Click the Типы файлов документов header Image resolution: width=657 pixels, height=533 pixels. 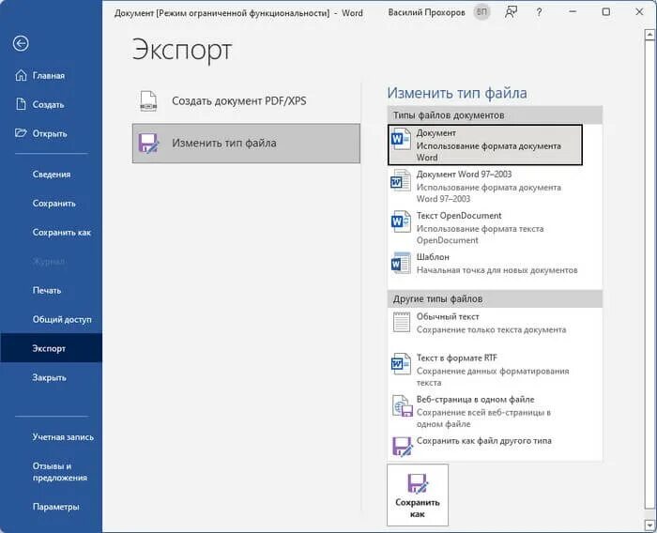pos(495,115)
